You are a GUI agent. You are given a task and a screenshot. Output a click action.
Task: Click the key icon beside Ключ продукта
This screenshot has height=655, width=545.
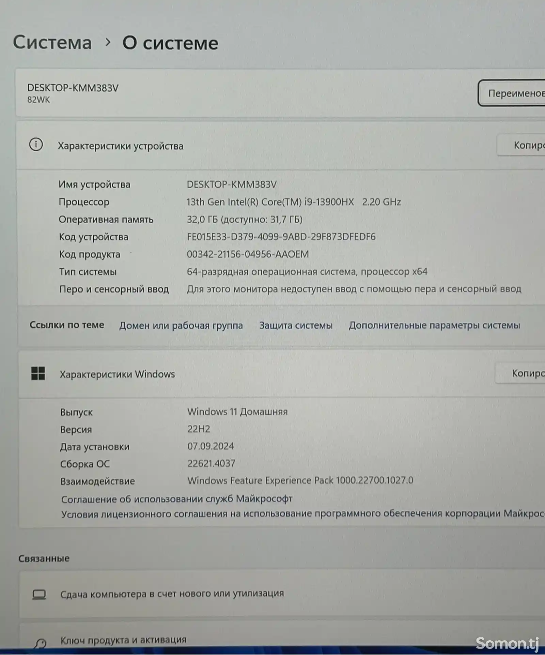(x=40, y=643)
